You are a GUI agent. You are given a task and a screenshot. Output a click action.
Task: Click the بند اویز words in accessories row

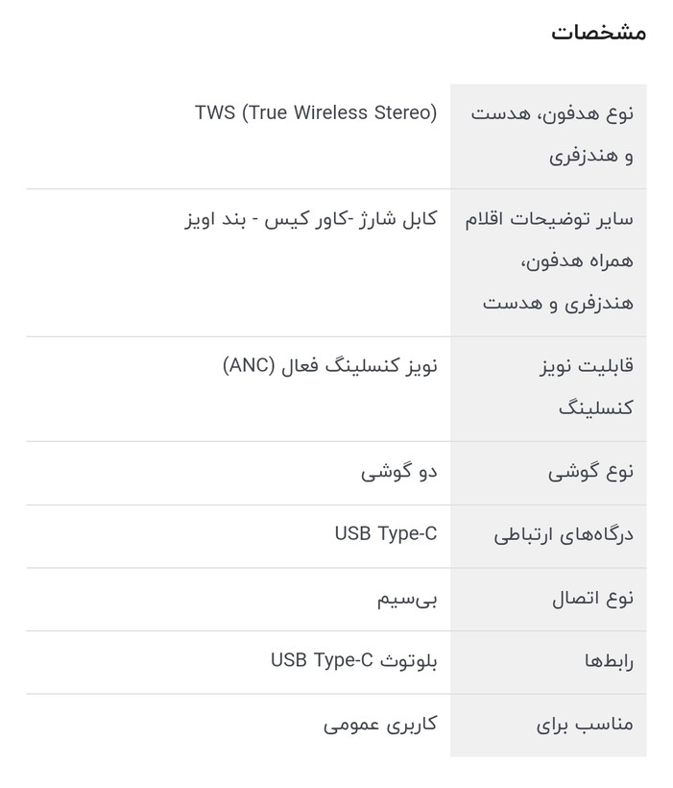click(x=219, y=218)
